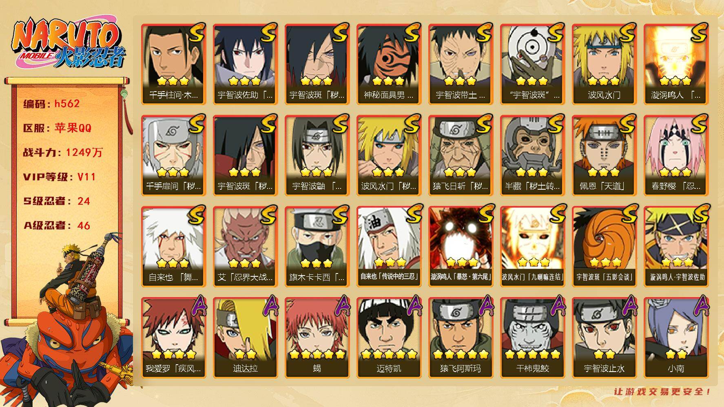The height and width of the screenshot is (407, 724).
Task: Click the 小南 ninja card
Action: click(676, 337)
